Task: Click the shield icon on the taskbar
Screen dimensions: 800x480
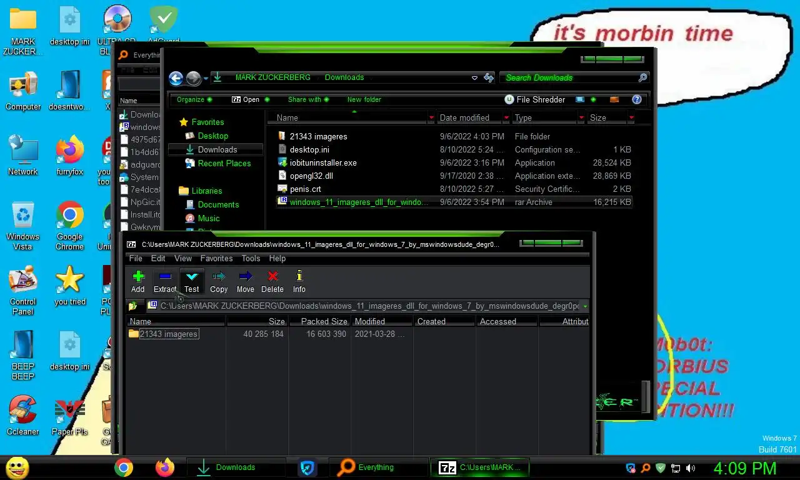Action: (306, 467)
